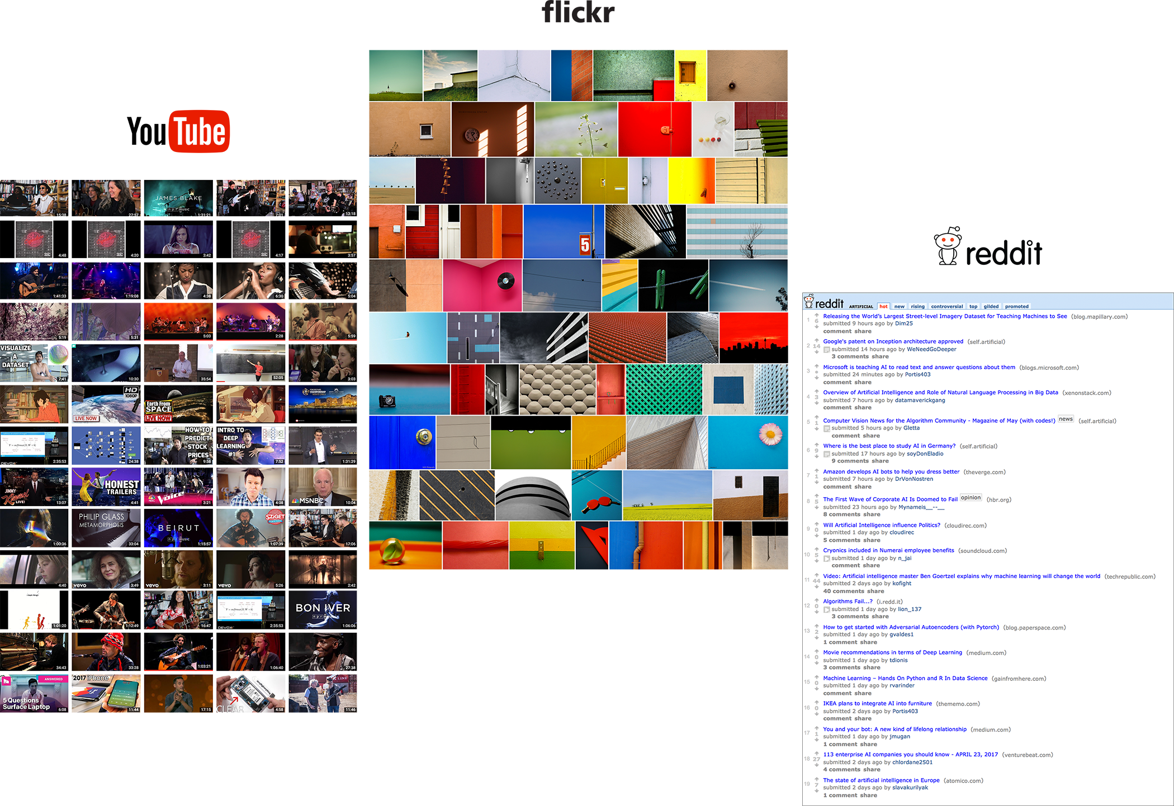The width and height of the screenshot is (1174, 806).
Task: Open the Honest Trailers video thumbnail
Action: 106,487
